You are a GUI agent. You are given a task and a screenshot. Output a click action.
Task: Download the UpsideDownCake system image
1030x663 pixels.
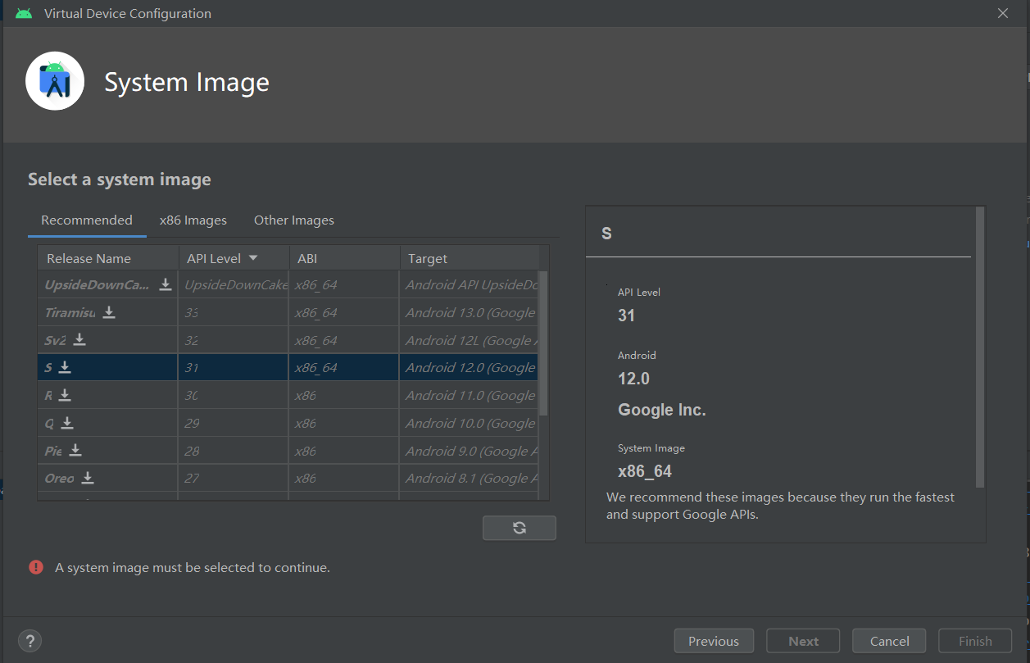(166, 284)
